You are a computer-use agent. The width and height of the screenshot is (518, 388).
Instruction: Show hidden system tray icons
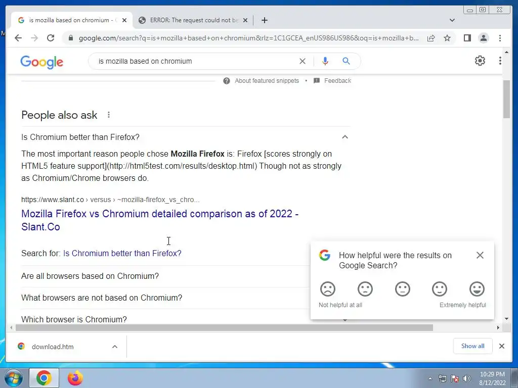pyautogui.click(x=430, y=378)
